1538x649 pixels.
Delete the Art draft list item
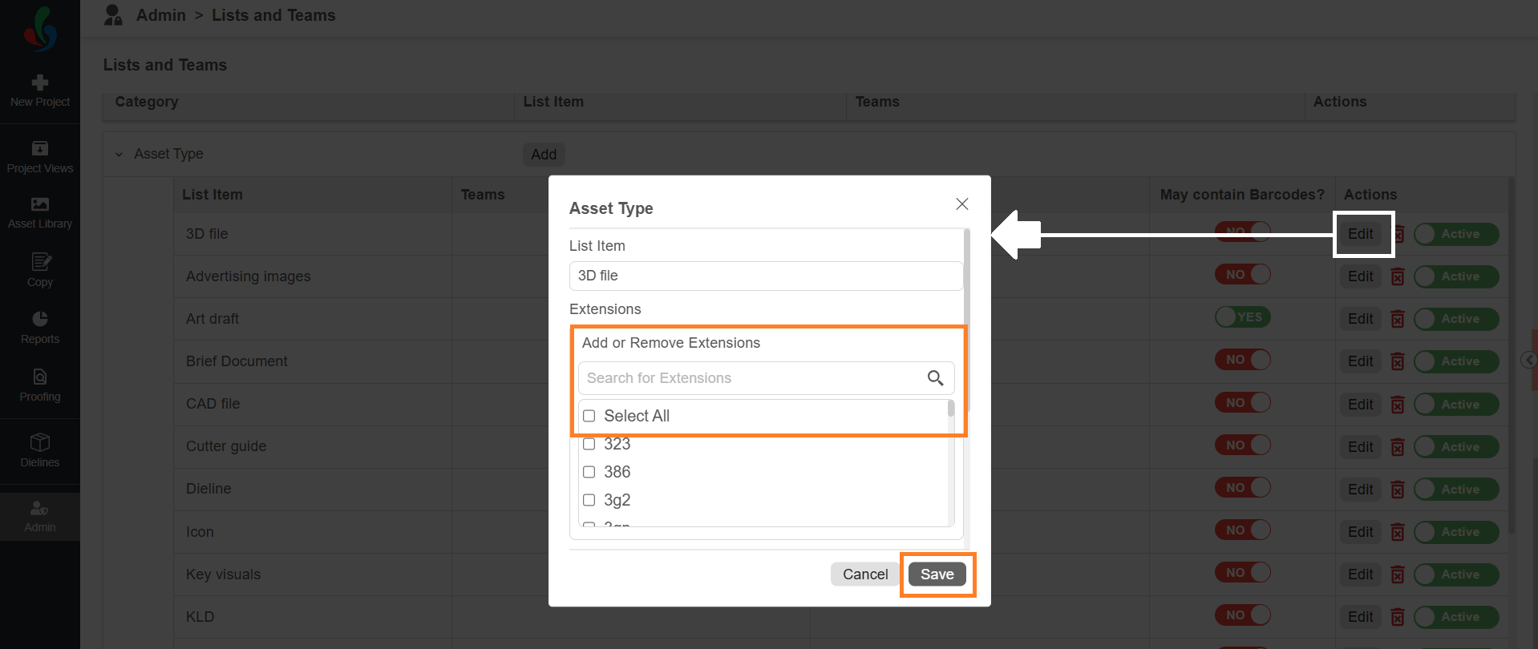(x=1398, y=319)
